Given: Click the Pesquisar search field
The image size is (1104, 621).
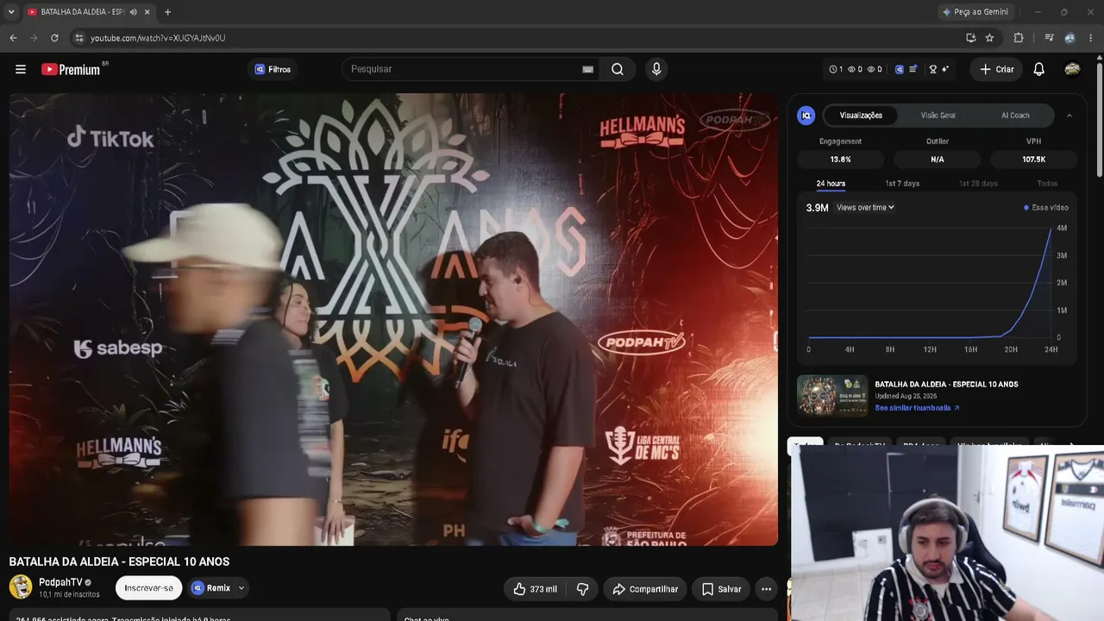Looking at the screenshot, I should (461, 69).
